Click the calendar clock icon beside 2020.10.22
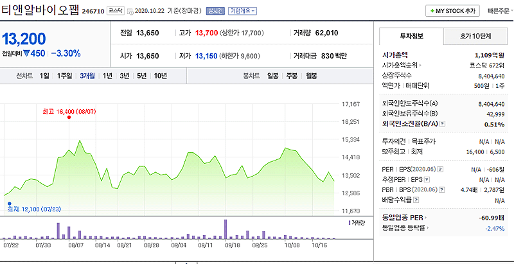This screenshot has height=264, width=514. [x=130, y=11]
